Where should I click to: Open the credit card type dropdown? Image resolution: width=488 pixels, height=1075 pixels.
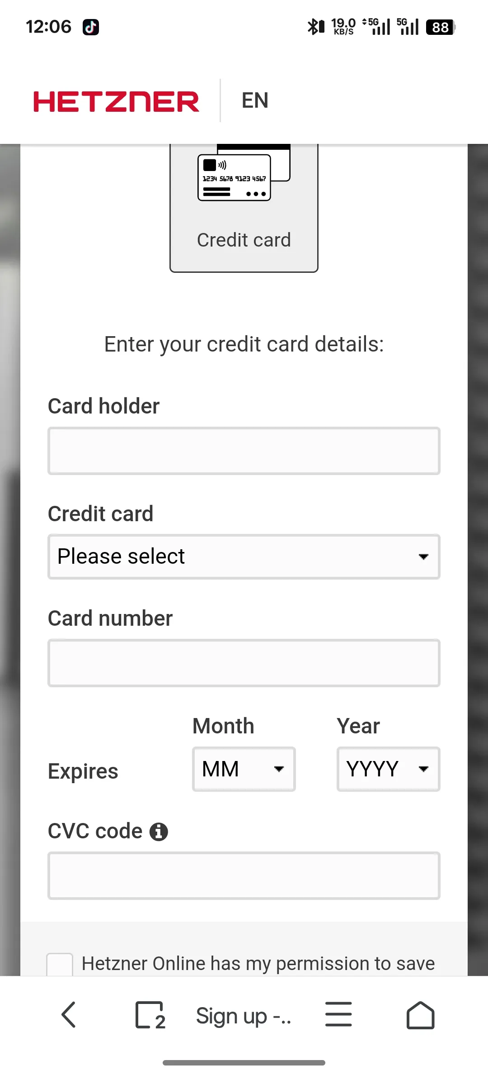click(244, 557)
